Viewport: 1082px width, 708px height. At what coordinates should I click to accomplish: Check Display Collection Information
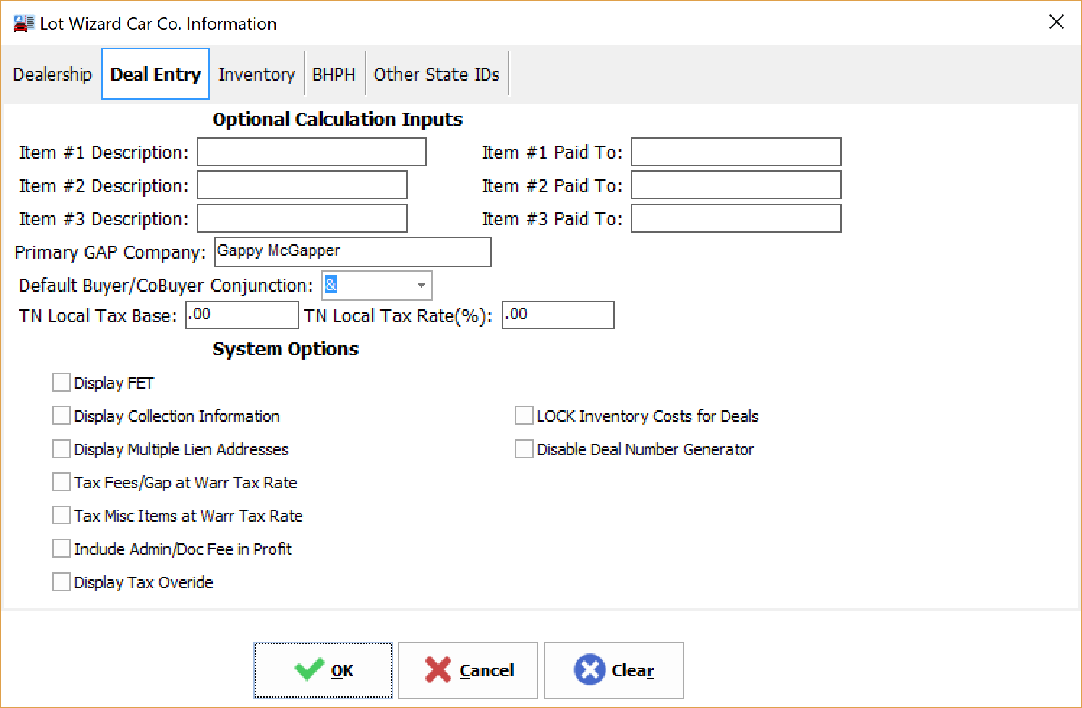[61, 415]
